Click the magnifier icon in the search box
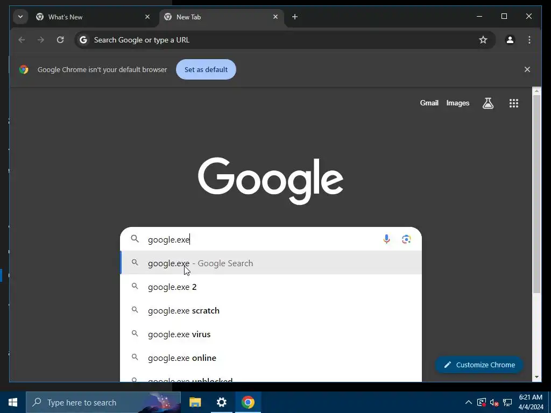The width and height of the screenshot is (551, 413). 135,239
